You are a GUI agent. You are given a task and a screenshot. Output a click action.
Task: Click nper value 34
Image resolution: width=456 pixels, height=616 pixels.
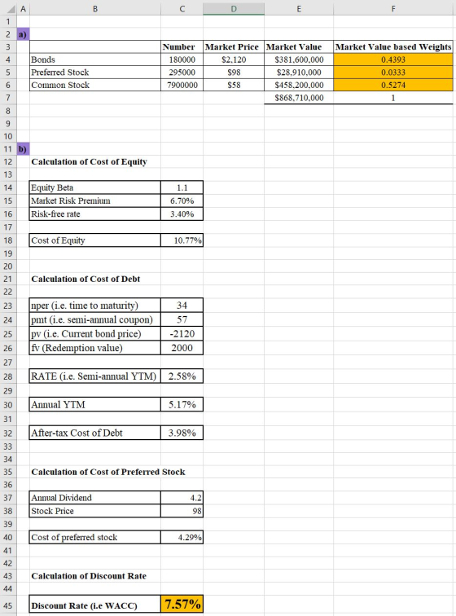coord(182,306)
